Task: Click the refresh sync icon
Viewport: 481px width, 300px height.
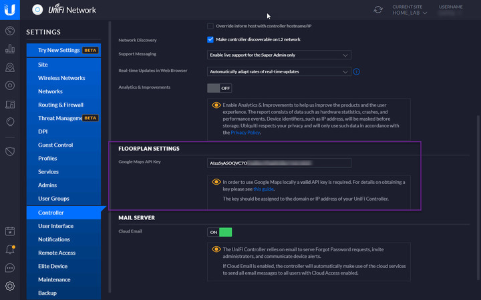Action: click(378, 10)
